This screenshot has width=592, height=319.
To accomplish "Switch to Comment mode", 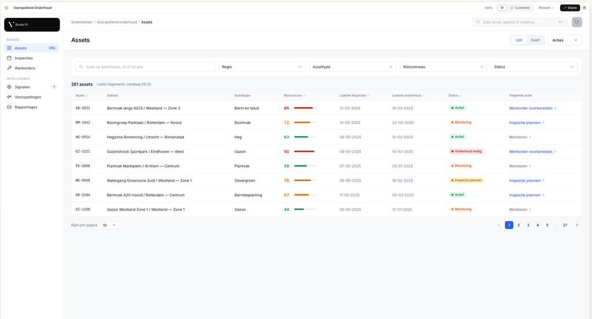I will click(x=520, y=7).
